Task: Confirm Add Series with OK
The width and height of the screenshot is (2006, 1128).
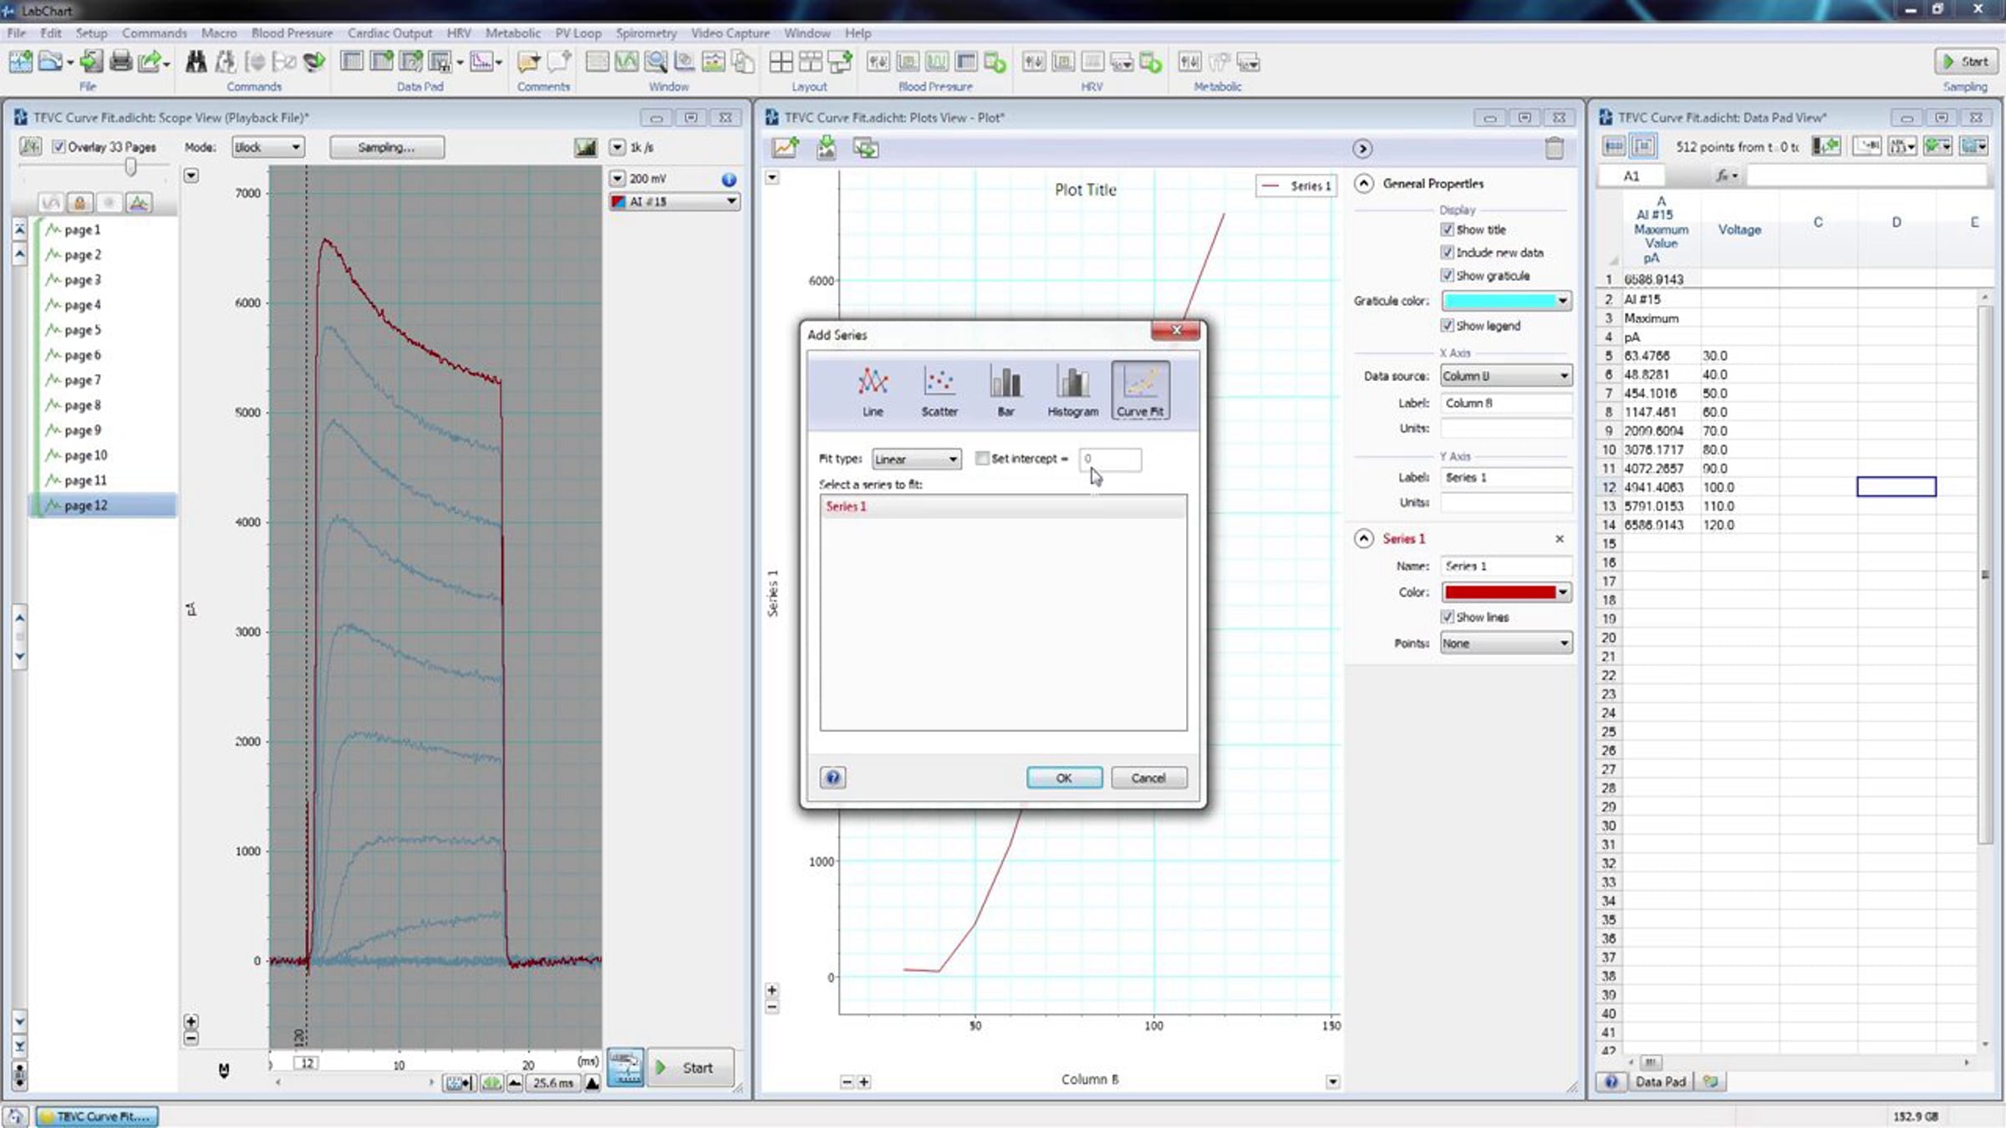Action: point(1064,778)
